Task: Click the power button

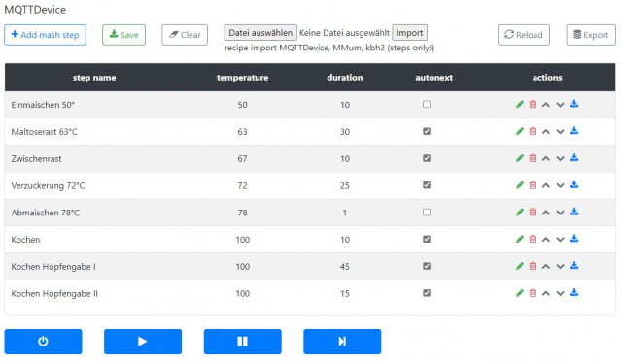Action: pos(43,342)
